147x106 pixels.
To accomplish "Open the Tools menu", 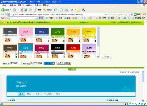I will tap(38, 5).
